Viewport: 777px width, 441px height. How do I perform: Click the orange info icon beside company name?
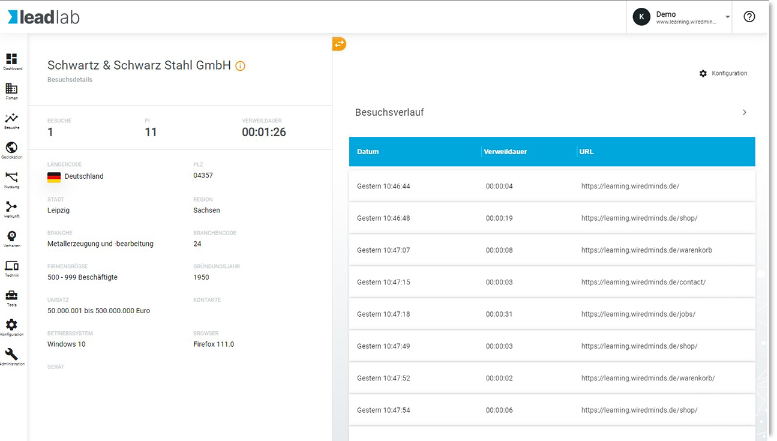click(x=240, y=66)
